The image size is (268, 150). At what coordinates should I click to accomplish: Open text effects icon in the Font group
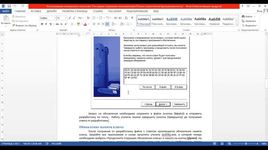[x=72, y=24]
